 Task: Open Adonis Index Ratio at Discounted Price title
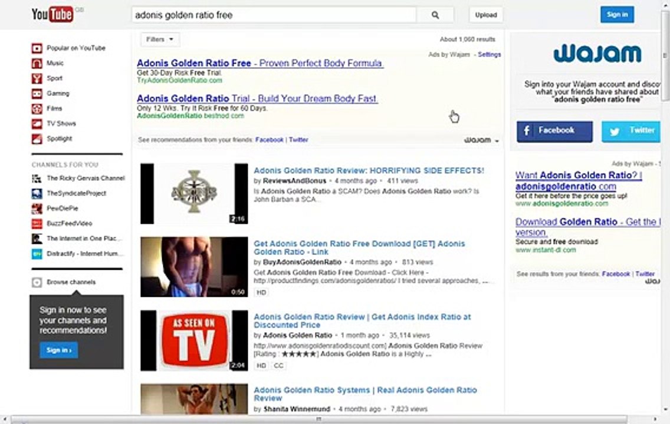tap(362, 321)
